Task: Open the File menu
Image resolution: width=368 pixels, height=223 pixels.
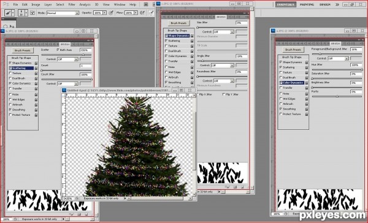Action: point(15,4)
